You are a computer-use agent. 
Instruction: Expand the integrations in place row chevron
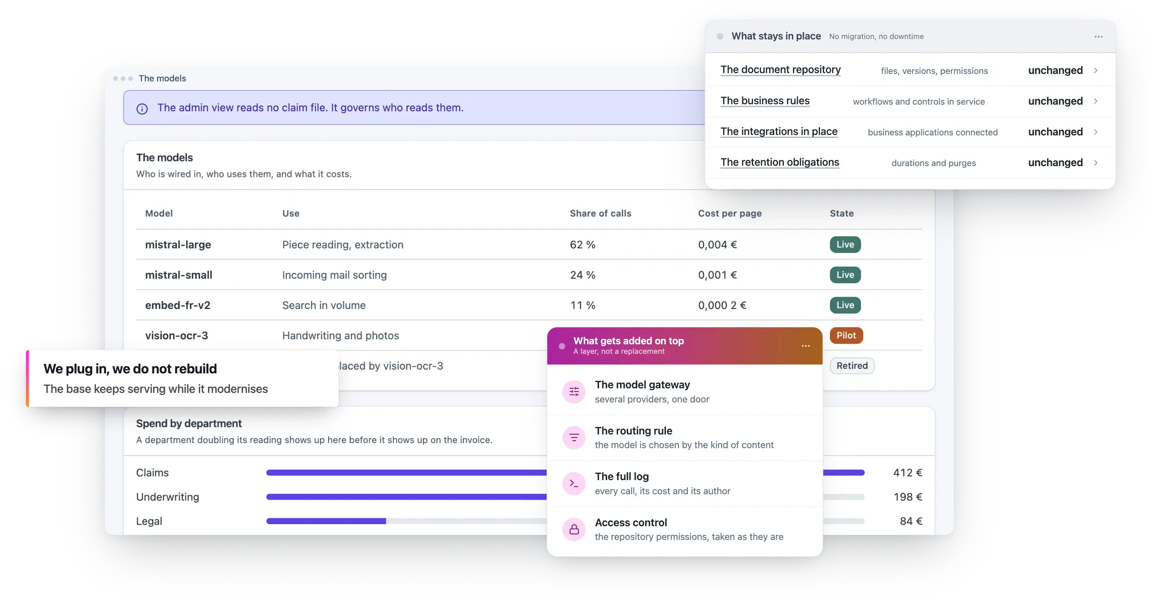(1096, 132)
